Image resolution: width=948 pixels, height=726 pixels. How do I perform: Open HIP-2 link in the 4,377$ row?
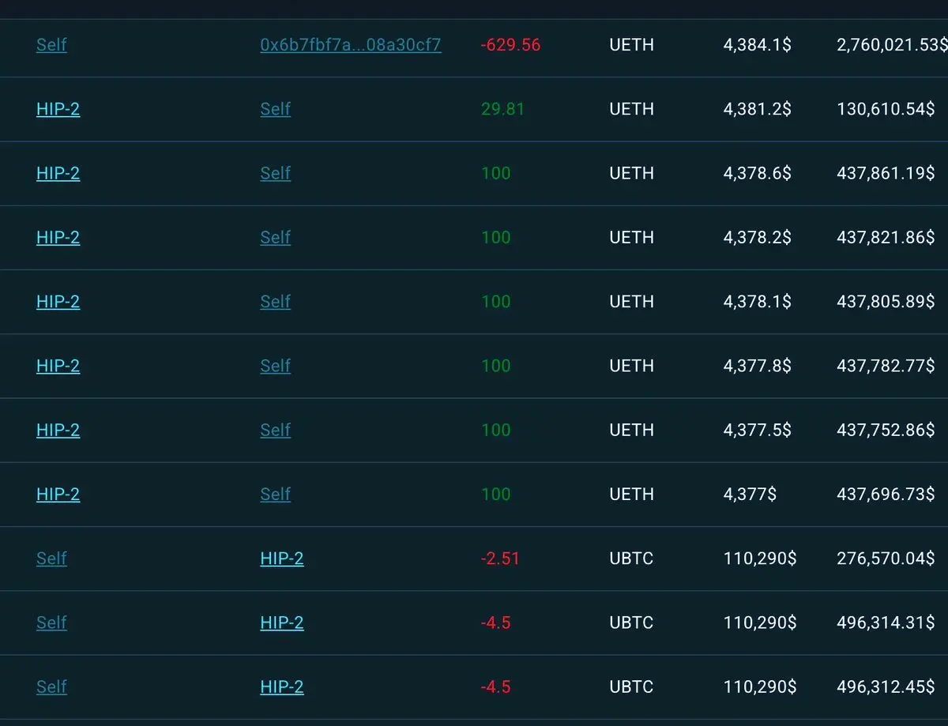tap(58, 494)
